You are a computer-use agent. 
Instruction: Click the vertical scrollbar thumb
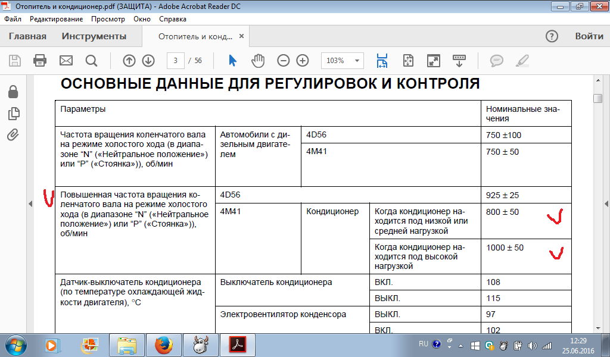(x=597, y=98)
